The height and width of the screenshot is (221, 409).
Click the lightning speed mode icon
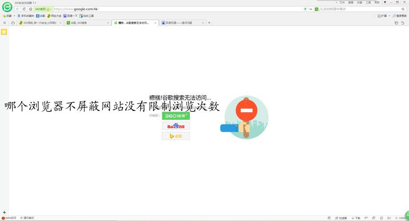(305, 9)
